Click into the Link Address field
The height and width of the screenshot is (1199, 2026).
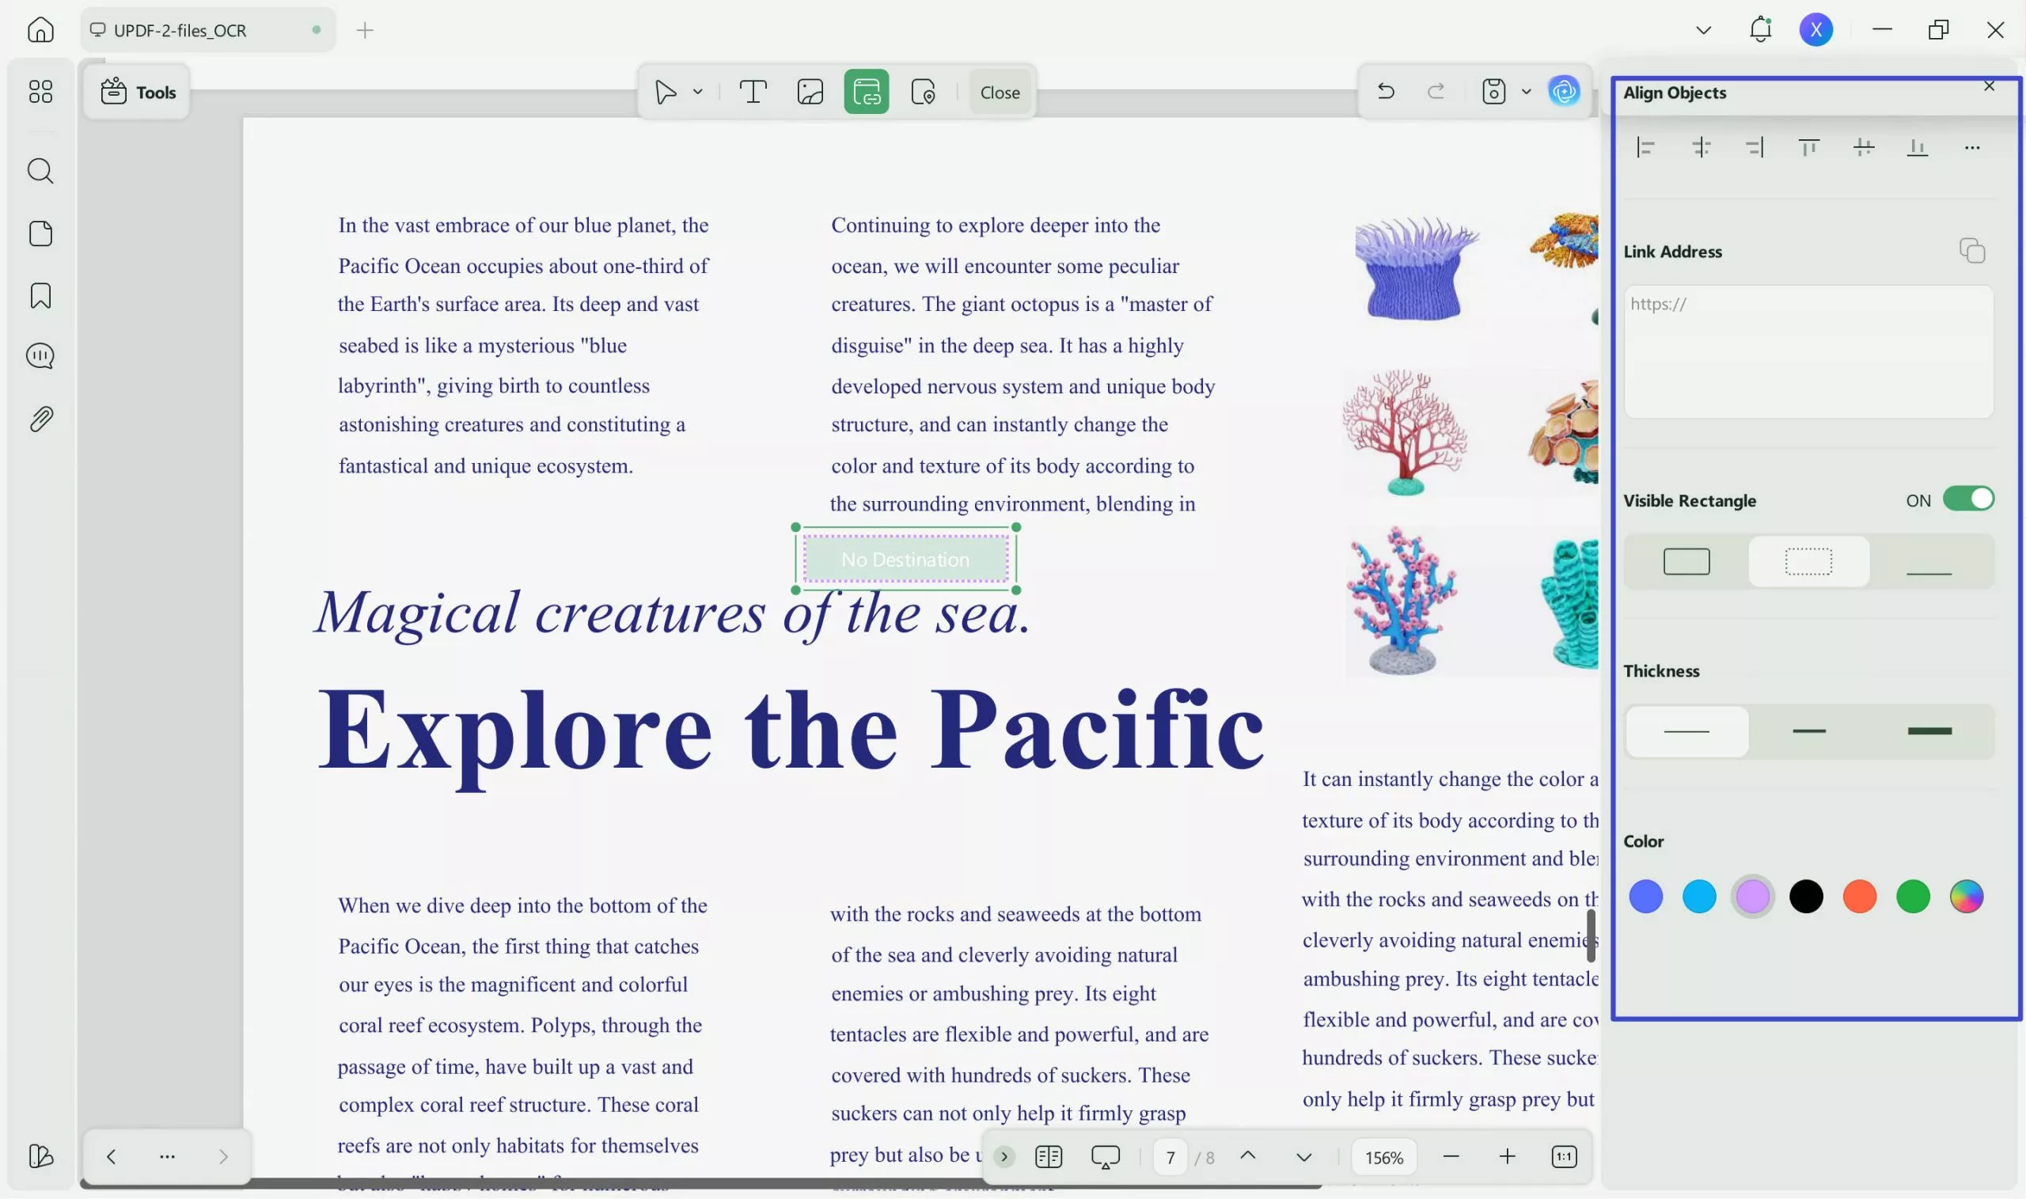pyautogui.click(x=1808, y=351)
